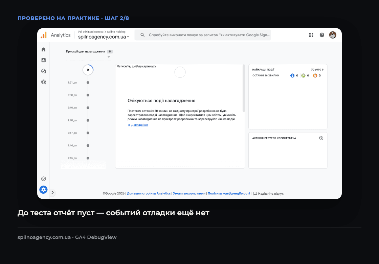
Task: Click the "Останні 30 хвилин" label
Action: click(266, 76)
